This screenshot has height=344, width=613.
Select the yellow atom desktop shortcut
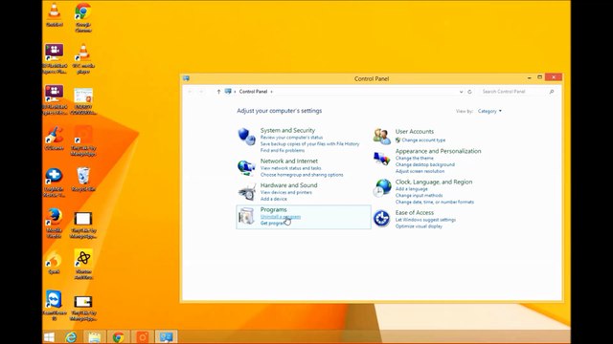(83, 265)
